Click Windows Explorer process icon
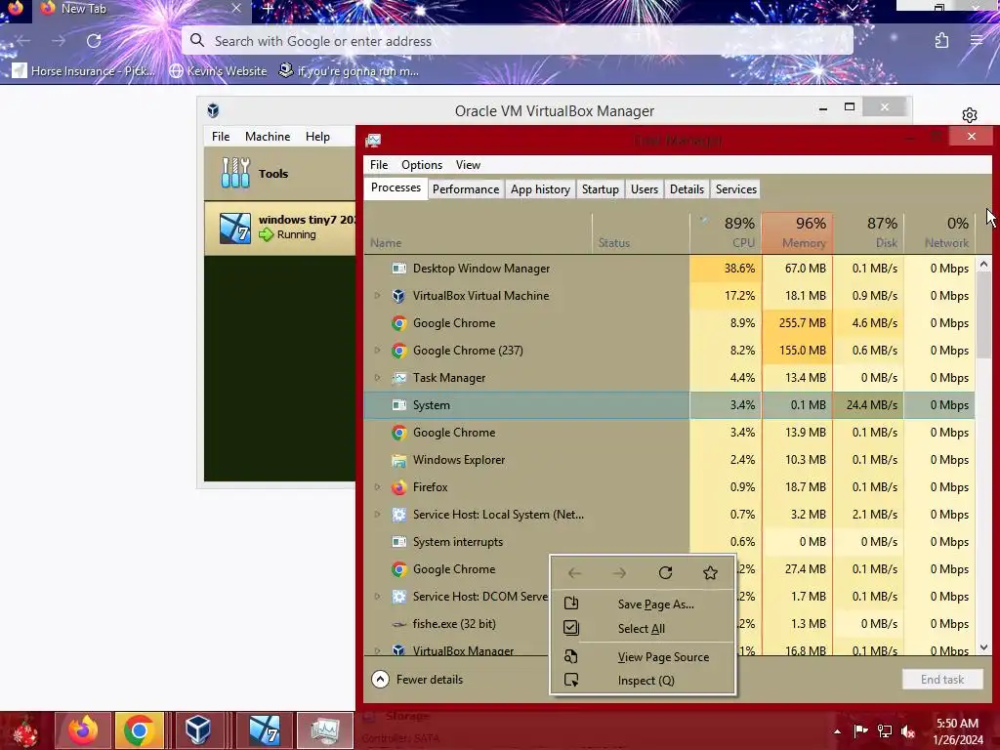 [399, 460]
